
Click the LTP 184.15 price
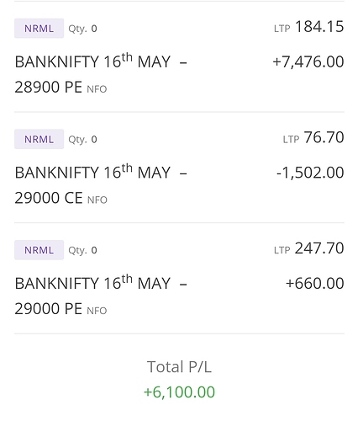click(x=309, y=27)
